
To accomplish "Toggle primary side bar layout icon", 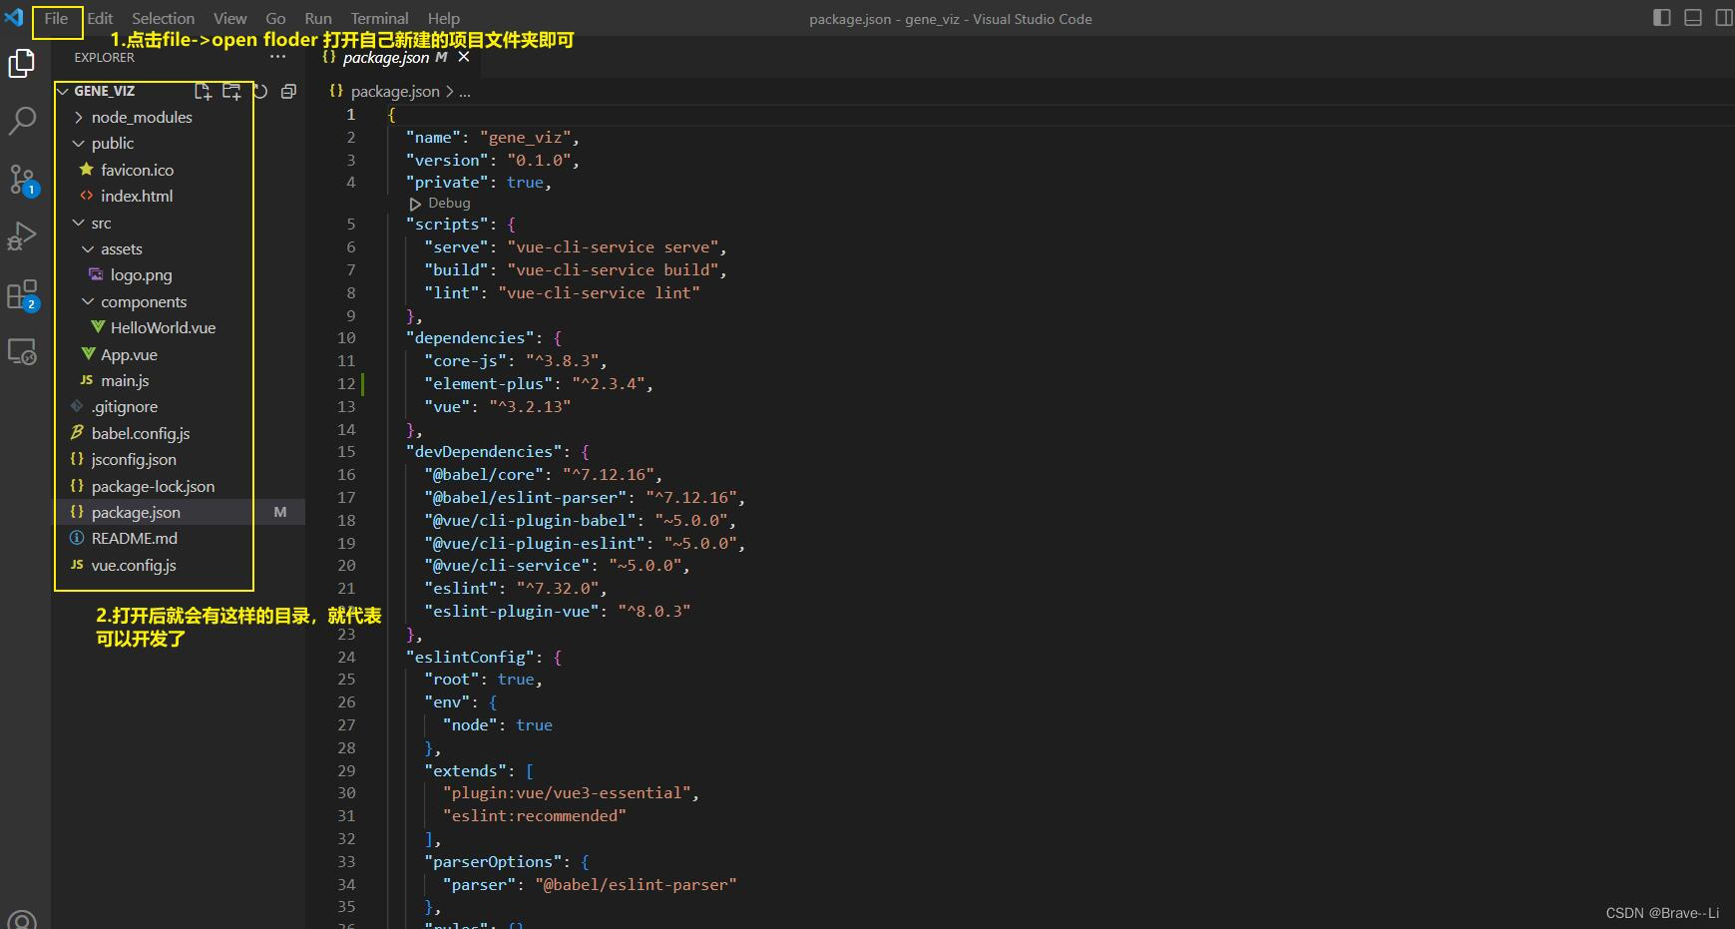I will pos(1662,18).
